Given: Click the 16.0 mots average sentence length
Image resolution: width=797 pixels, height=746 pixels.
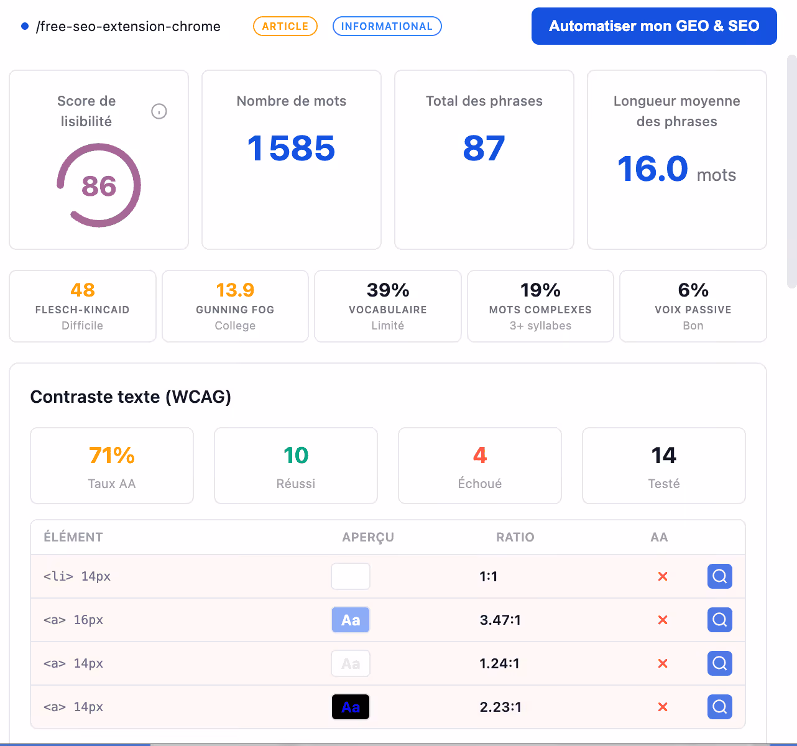Looking at the screenshot, I should (x=677, y=169).
